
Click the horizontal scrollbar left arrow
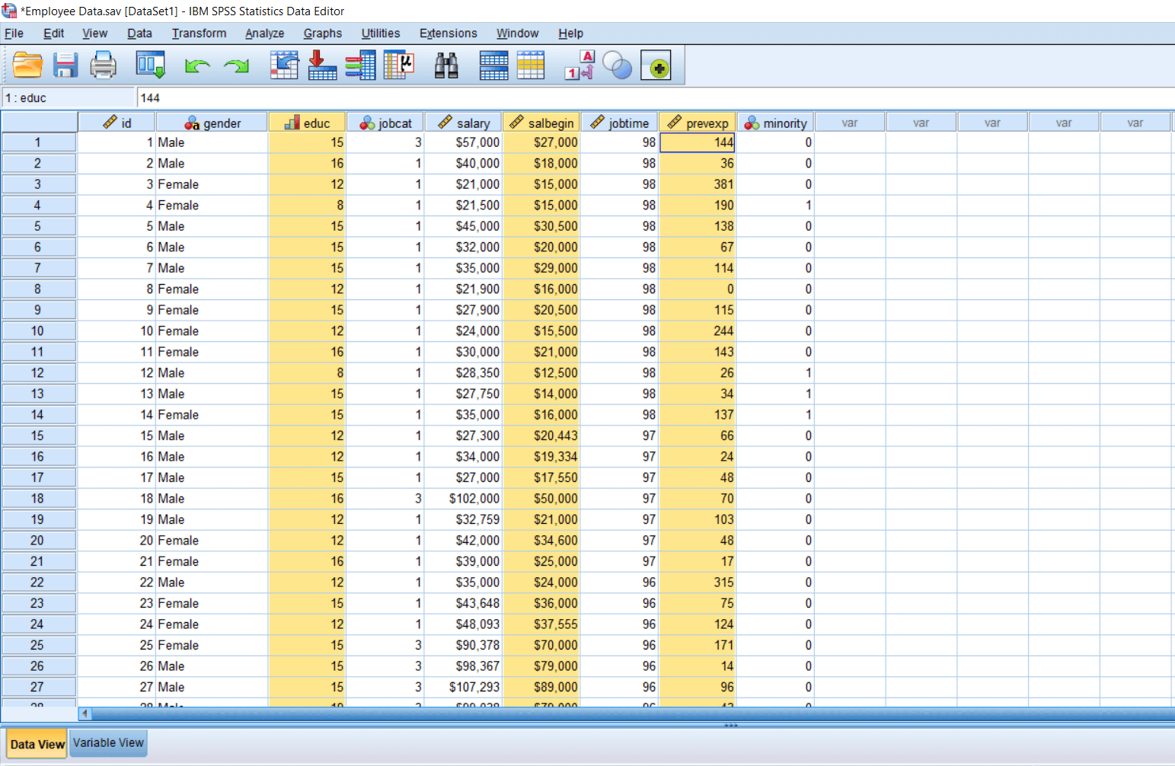[x=85, y=713]
